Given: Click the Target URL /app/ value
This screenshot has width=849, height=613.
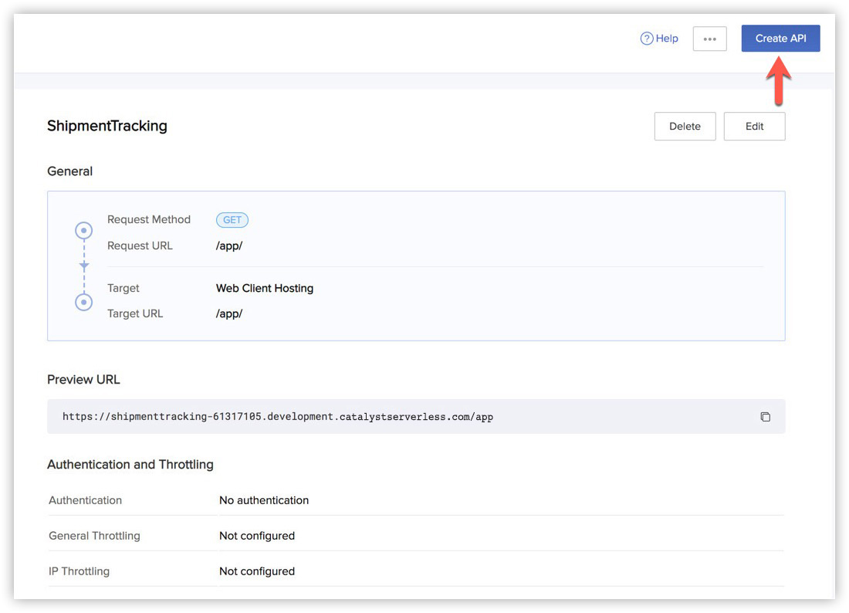Looking at the screenshot, I should coord(229,314).
